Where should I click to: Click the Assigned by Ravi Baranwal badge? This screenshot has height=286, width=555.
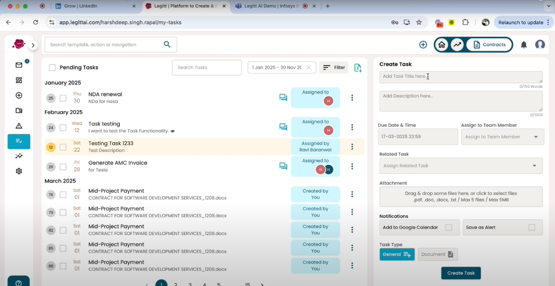click(315, 147)
